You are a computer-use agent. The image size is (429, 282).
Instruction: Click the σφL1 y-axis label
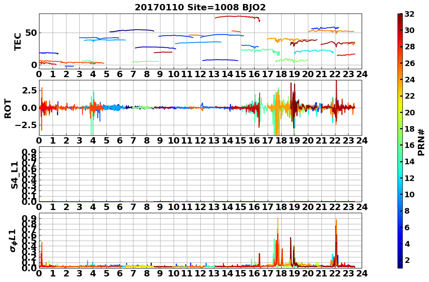[x=12, y=241]
